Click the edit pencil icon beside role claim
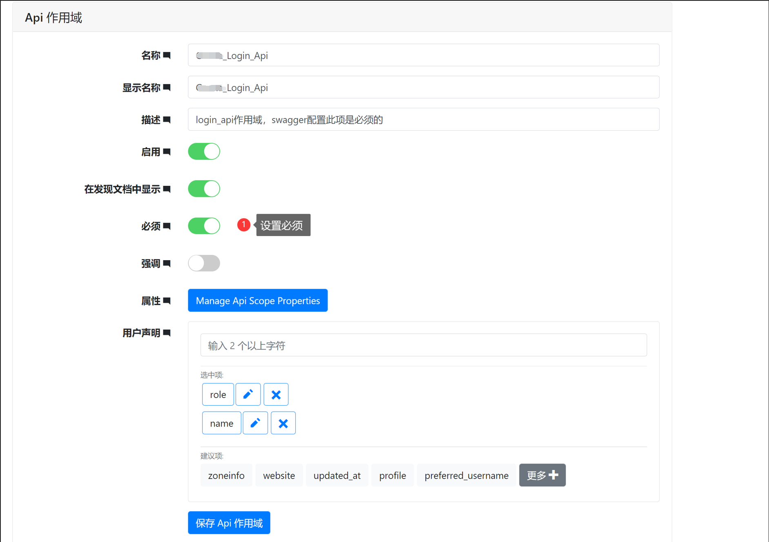 (x=248, y=394)
